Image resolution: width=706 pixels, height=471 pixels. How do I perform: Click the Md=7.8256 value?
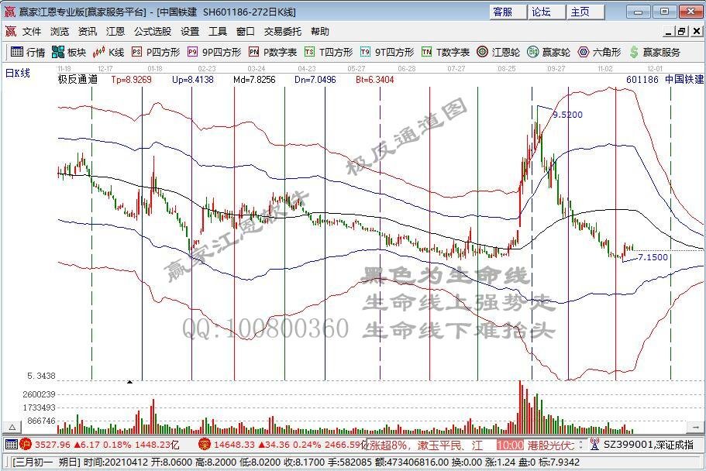[x=254, y=80]
